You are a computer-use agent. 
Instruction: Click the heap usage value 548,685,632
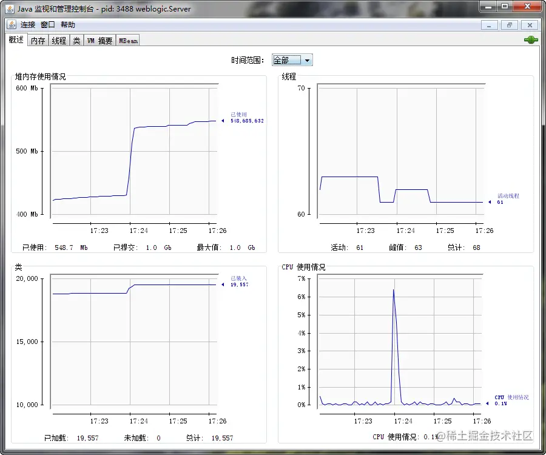(x=247, y=121)
